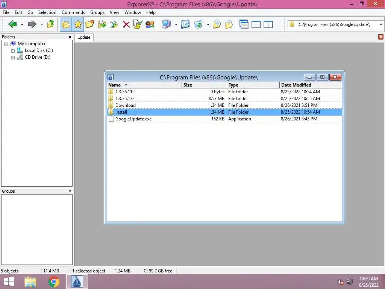Open the Window menu
The image size is (385, 289).
point(133,12)
